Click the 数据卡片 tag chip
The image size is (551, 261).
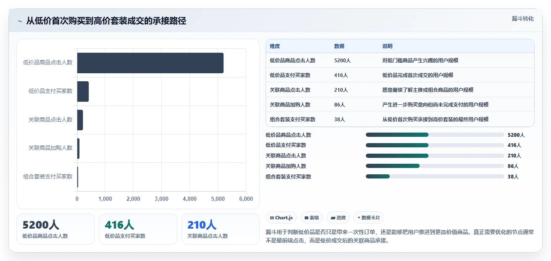[x=369, y=218]
